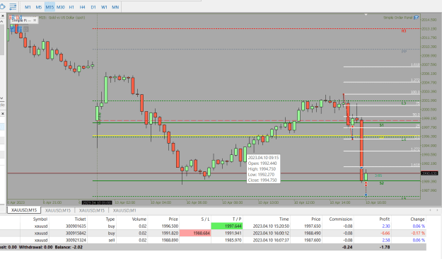Image resolution: width=442 pixels, height=259 pixels.
Task: Switch chart to MN monthly timeframe
Action: coord(115,7)
